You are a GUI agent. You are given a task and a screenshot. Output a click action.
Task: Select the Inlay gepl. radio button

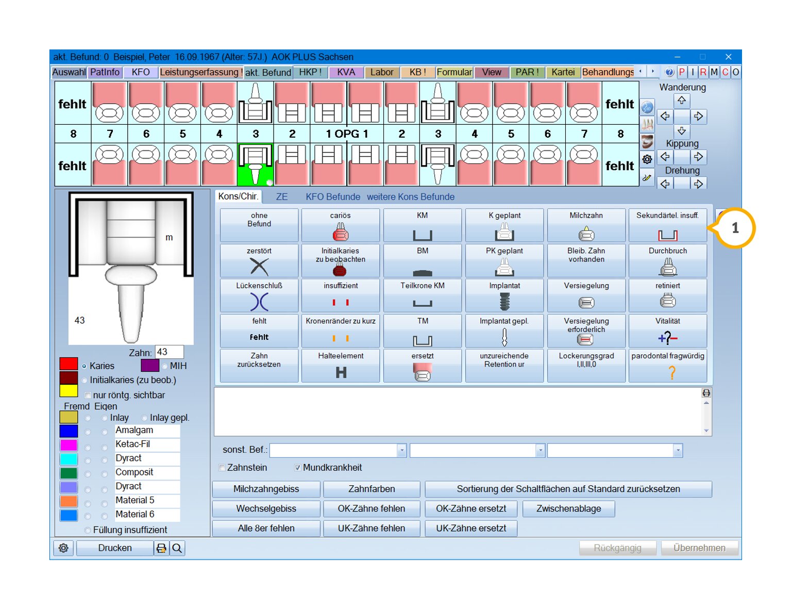[x=144, y=418]
